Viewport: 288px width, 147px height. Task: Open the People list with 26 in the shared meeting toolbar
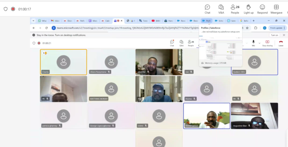click(x=191, y=43)
